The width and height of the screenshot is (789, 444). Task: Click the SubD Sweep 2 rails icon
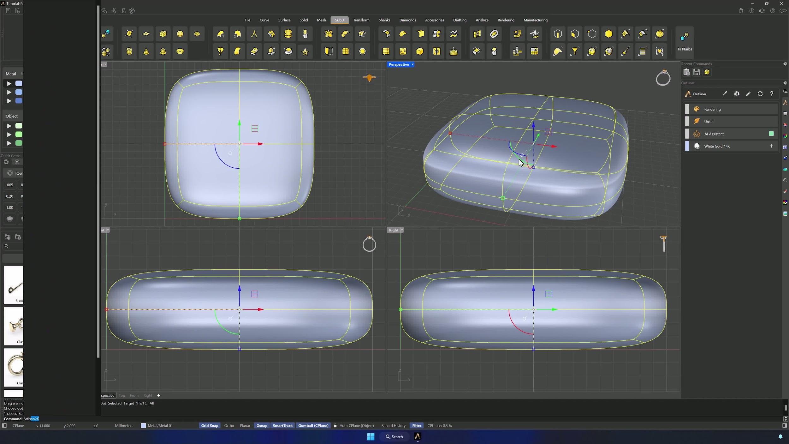coord(237,34)
